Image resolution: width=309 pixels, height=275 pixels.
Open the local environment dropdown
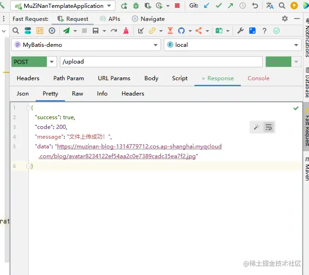coord(232,45)
